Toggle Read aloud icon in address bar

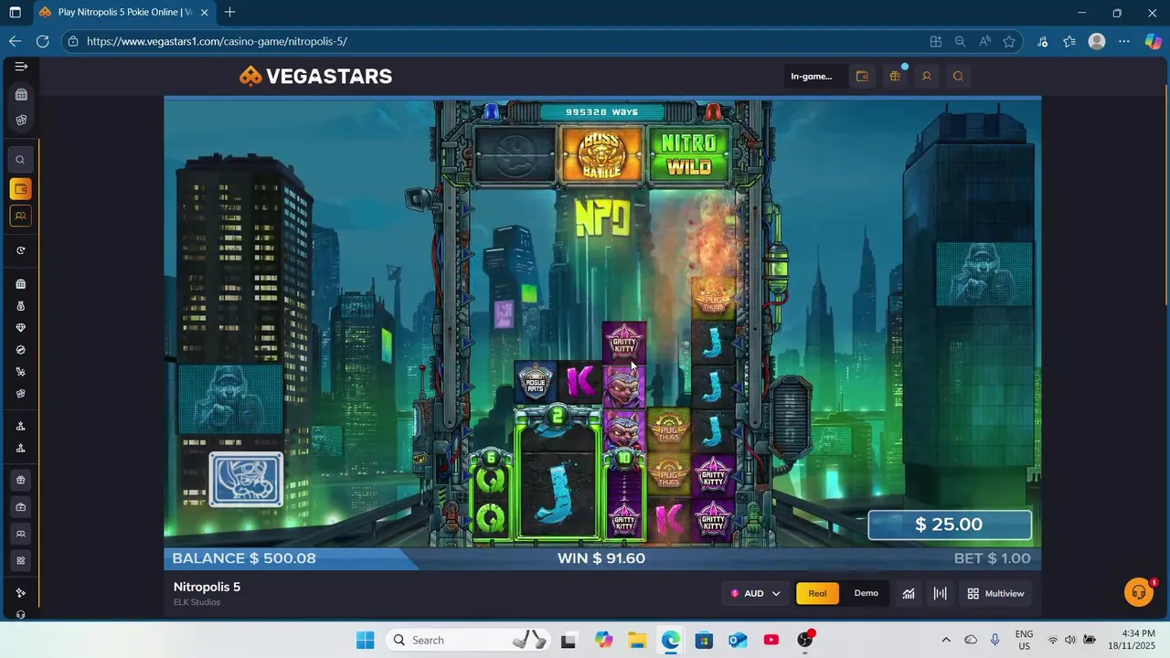pos(984,41)
